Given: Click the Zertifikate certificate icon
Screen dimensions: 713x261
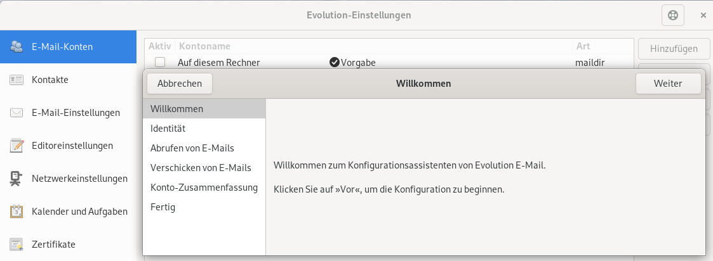Looking at the screenshot, I should (17, 245).
